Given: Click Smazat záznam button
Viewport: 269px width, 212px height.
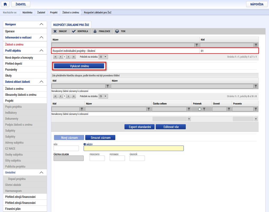Looking at the screenshot, I should pos(100,138).
